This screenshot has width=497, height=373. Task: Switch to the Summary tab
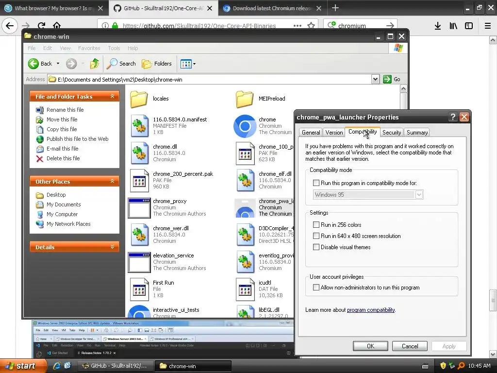[417, 133]
